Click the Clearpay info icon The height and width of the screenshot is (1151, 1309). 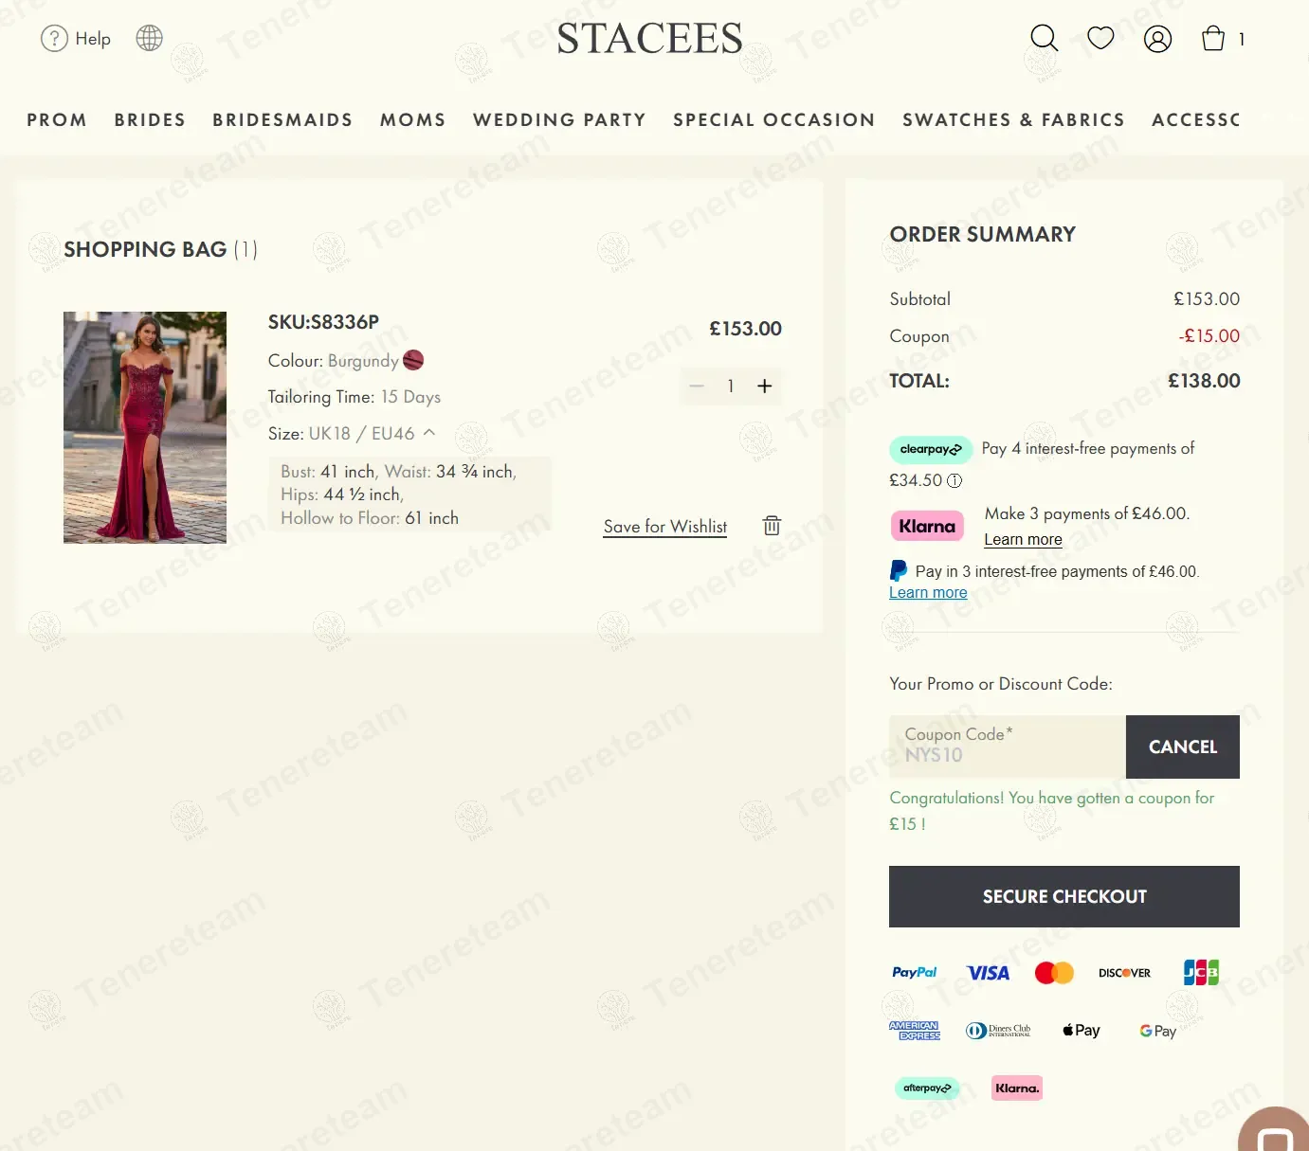click(x=954, y=480)
